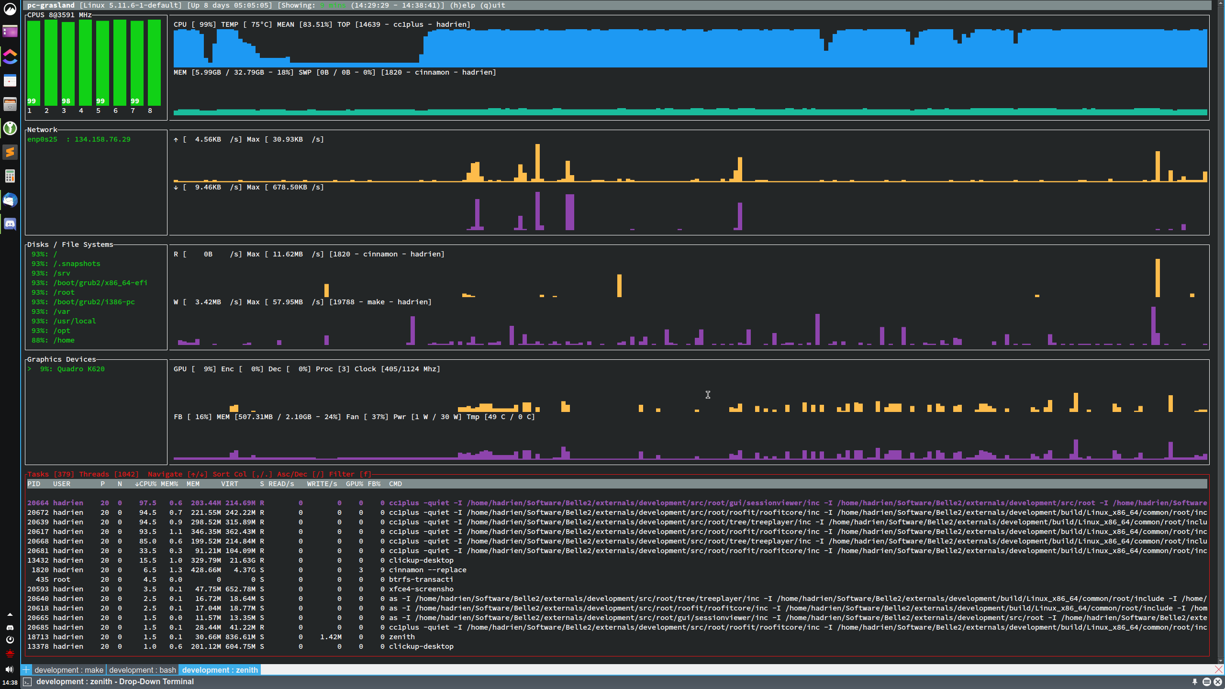
Task: Open Thunderbird mail from dock
Action: [x=10, y=200]
